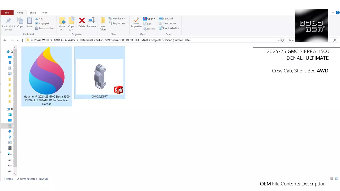The image size is (340, 191).
Task: Click the Edit command in Open group
Action: 147,24
